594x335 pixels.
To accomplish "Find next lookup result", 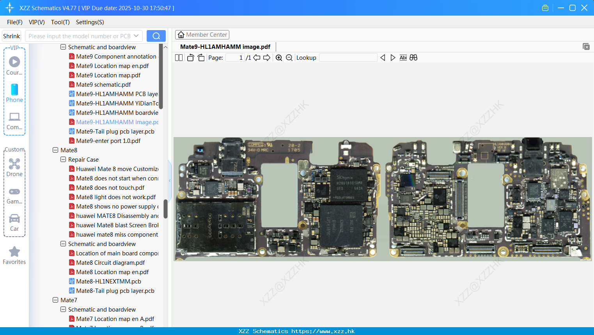I will (x=393, y=58).
